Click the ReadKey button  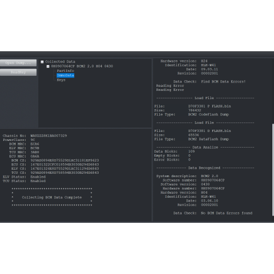pyautogui.click(x=18, y=72)
